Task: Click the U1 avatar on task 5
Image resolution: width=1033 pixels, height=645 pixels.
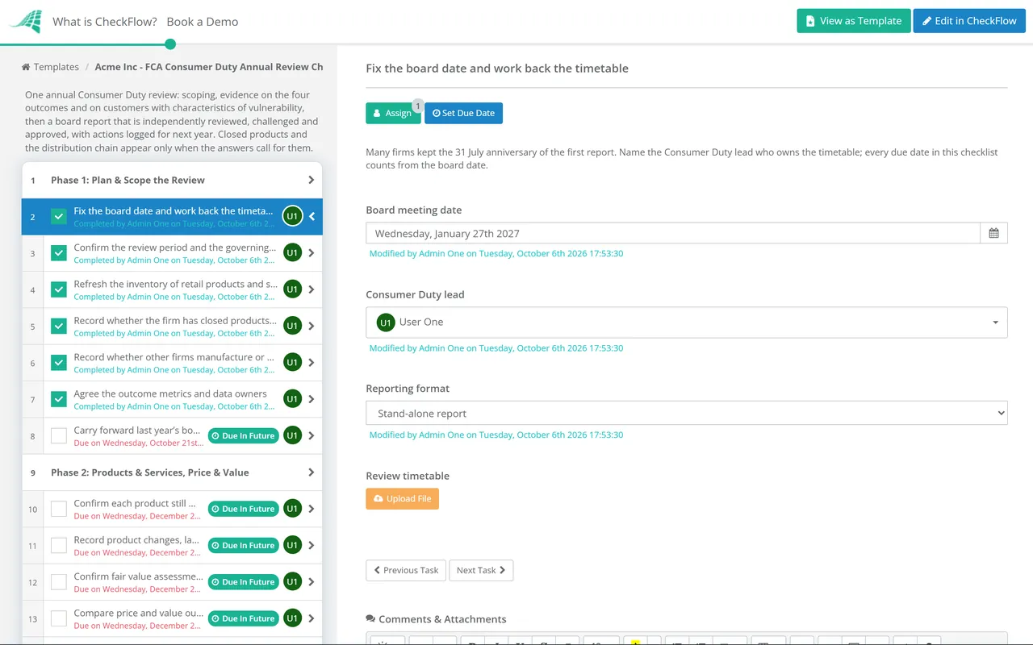Action: click(292, 327)
